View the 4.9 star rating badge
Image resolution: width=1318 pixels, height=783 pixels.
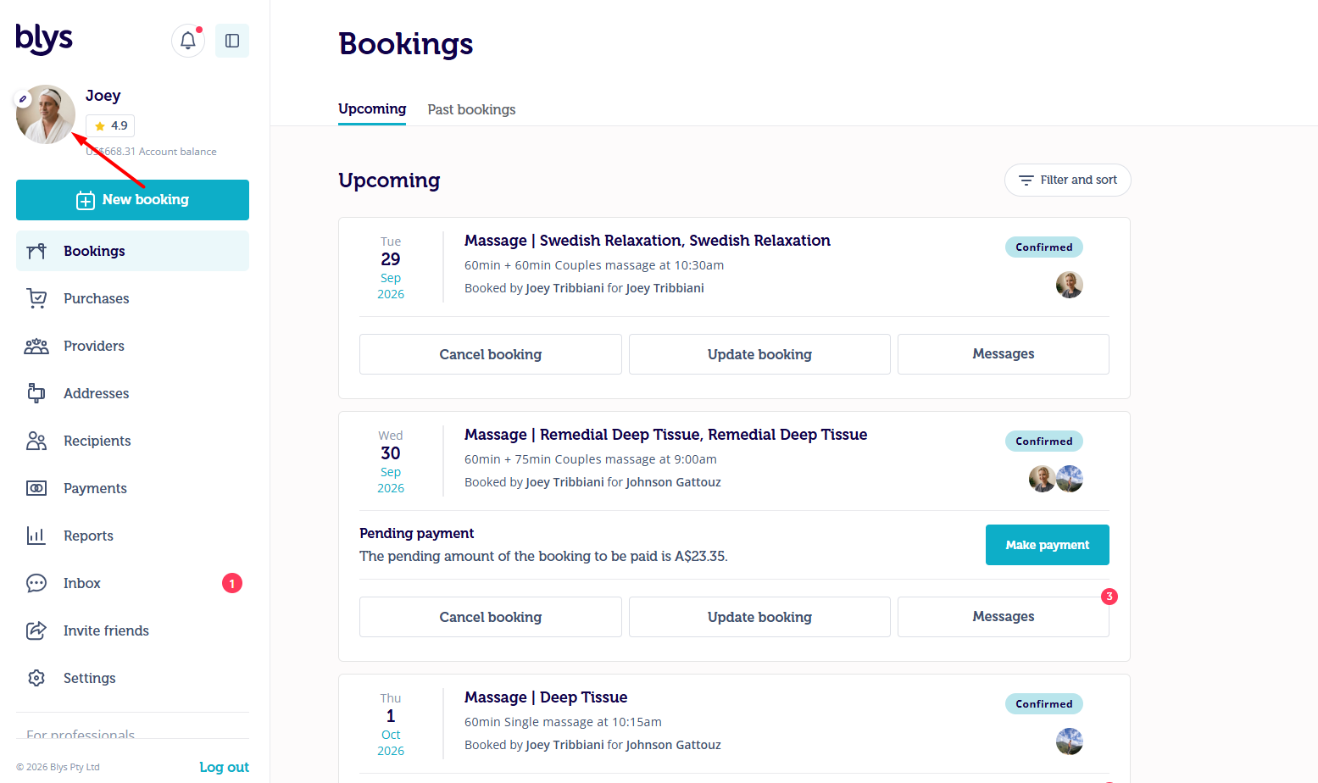coord(110,125)
